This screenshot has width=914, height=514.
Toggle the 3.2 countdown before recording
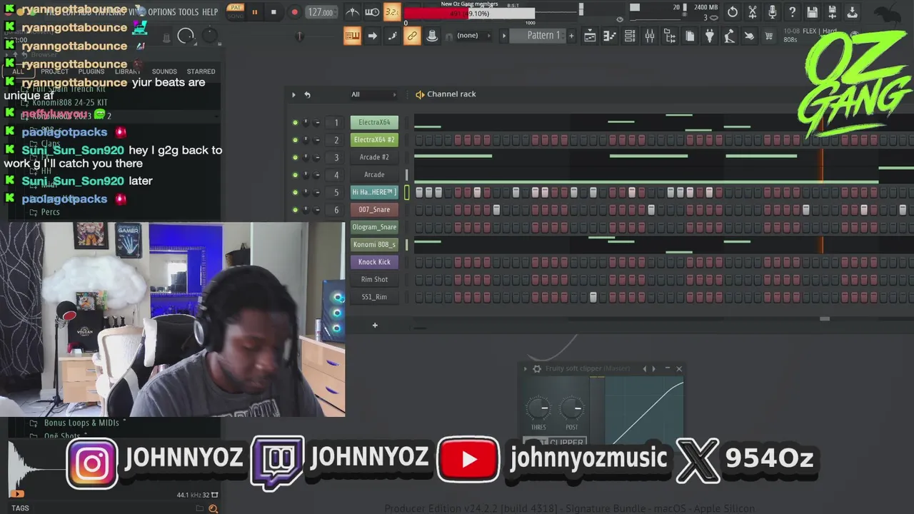[x=392, y=12]
